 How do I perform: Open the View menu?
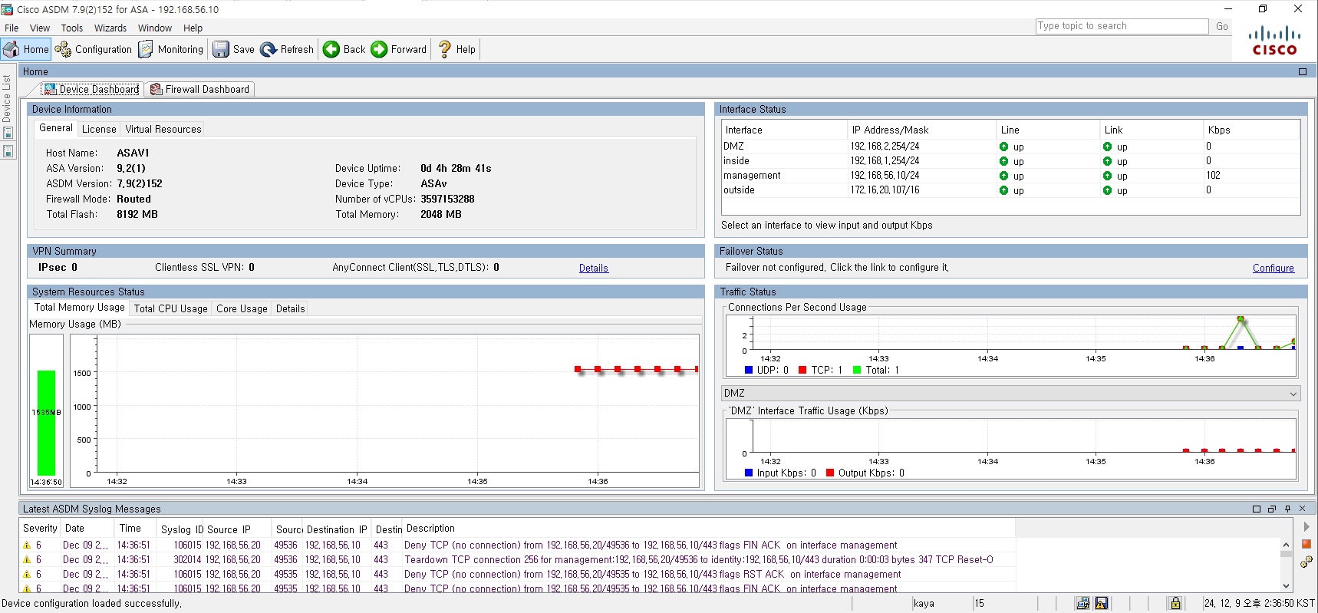40,28
